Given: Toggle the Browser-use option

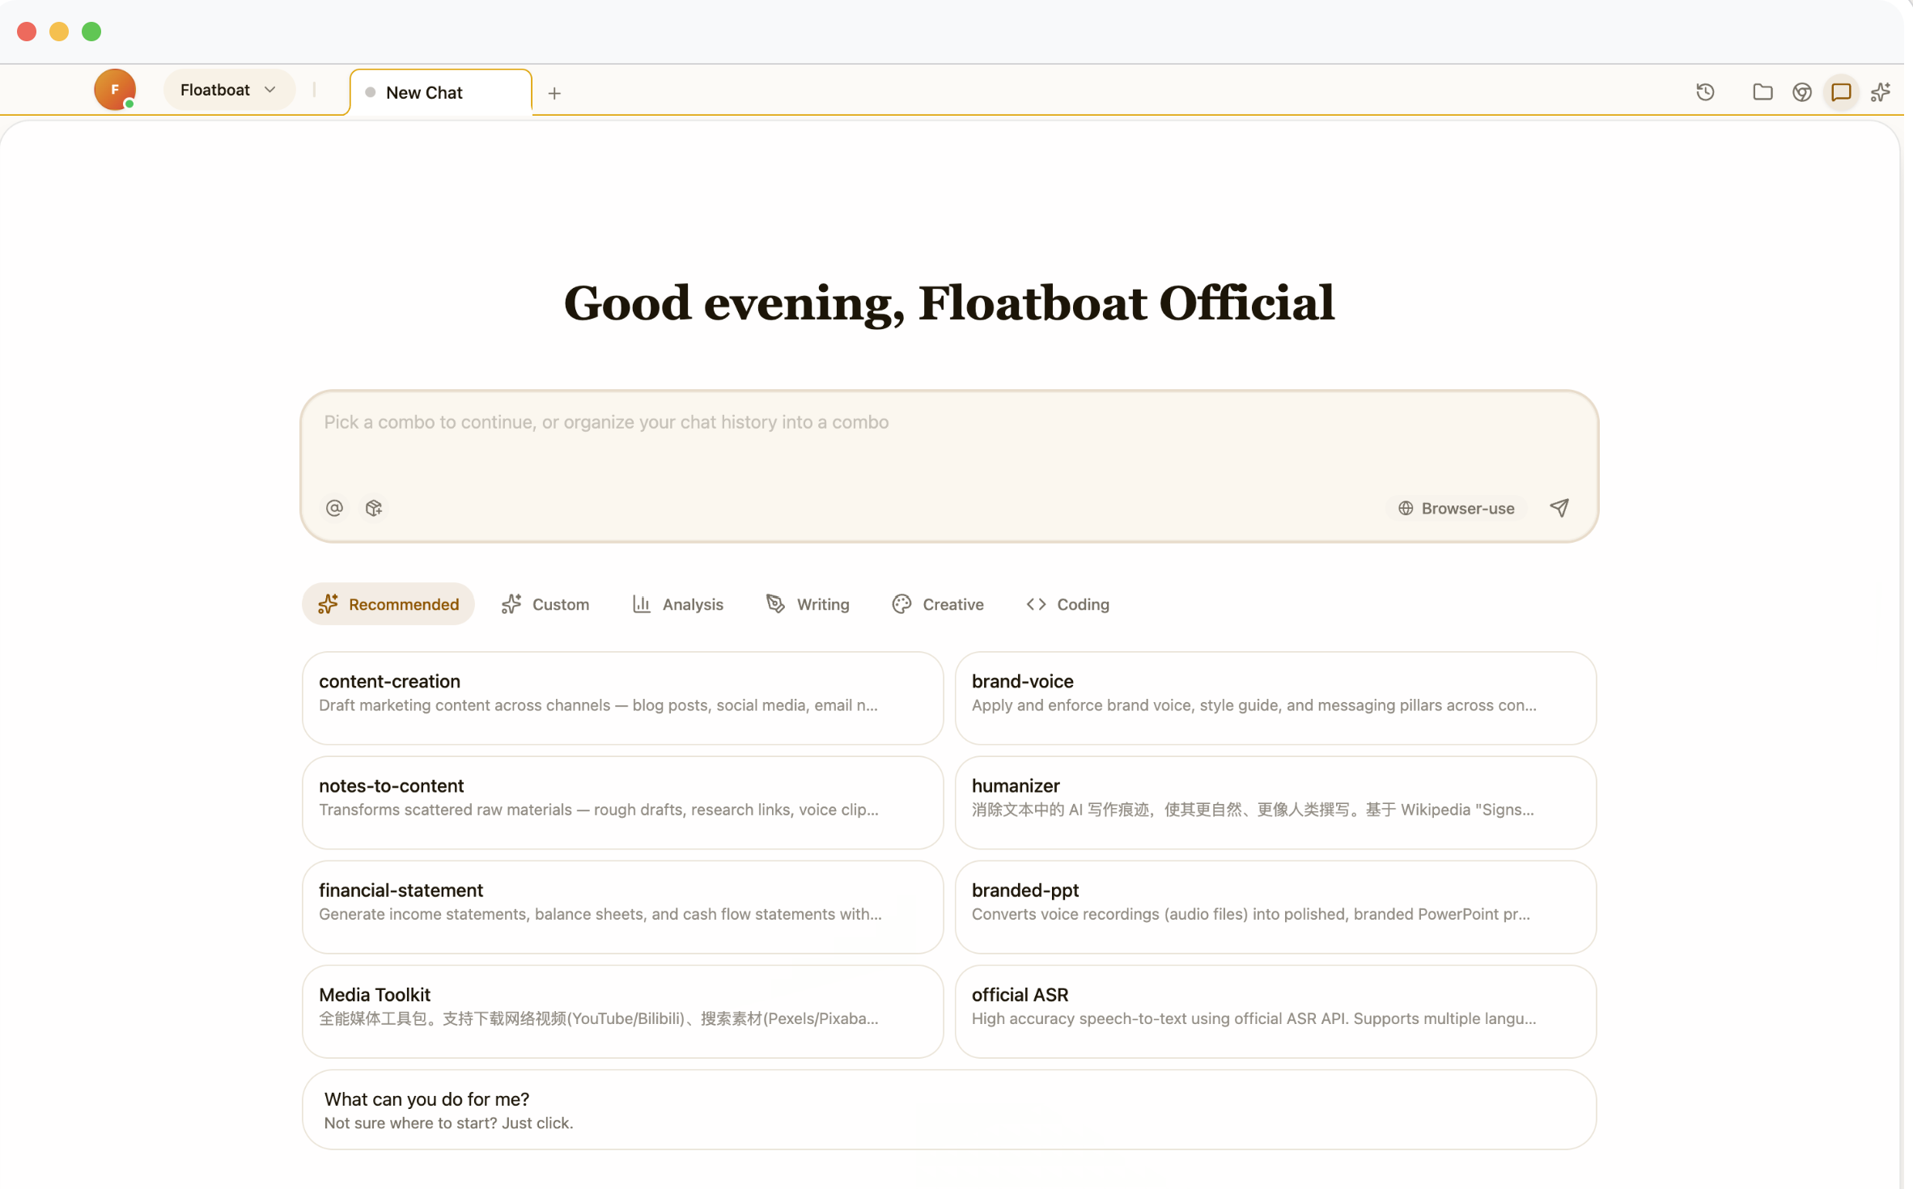Looking at the screenshot, I should pos(1457,508).
